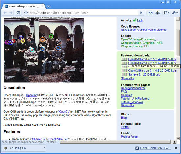Click the FFI label
The height and width of the screenshot is (154, 181).
pos(146,46)
